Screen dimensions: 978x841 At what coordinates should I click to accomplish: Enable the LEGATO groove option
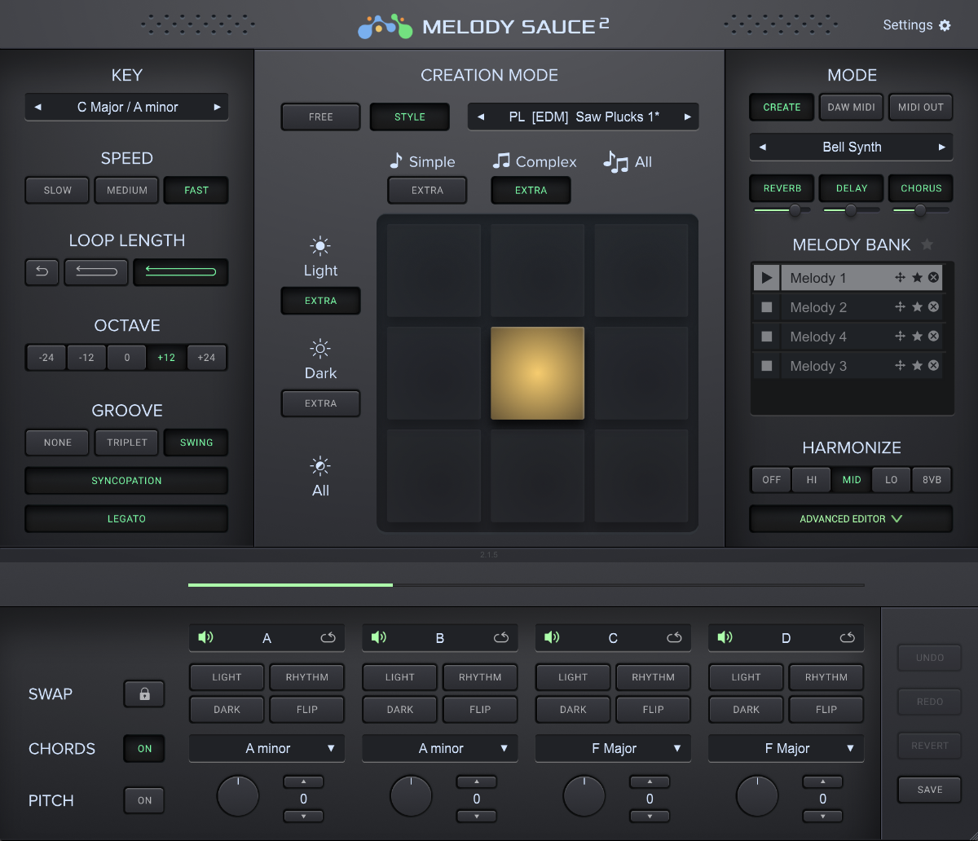(x=126, y=519)
